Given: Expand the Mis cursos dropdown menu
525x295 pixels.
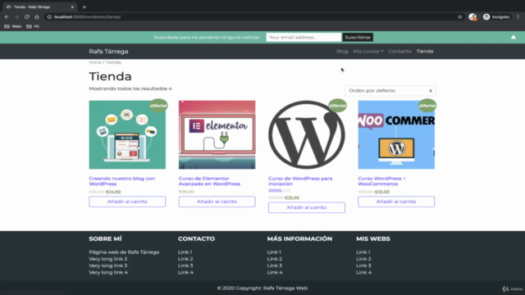Looking at the screenshot, I should pos(368,51).
